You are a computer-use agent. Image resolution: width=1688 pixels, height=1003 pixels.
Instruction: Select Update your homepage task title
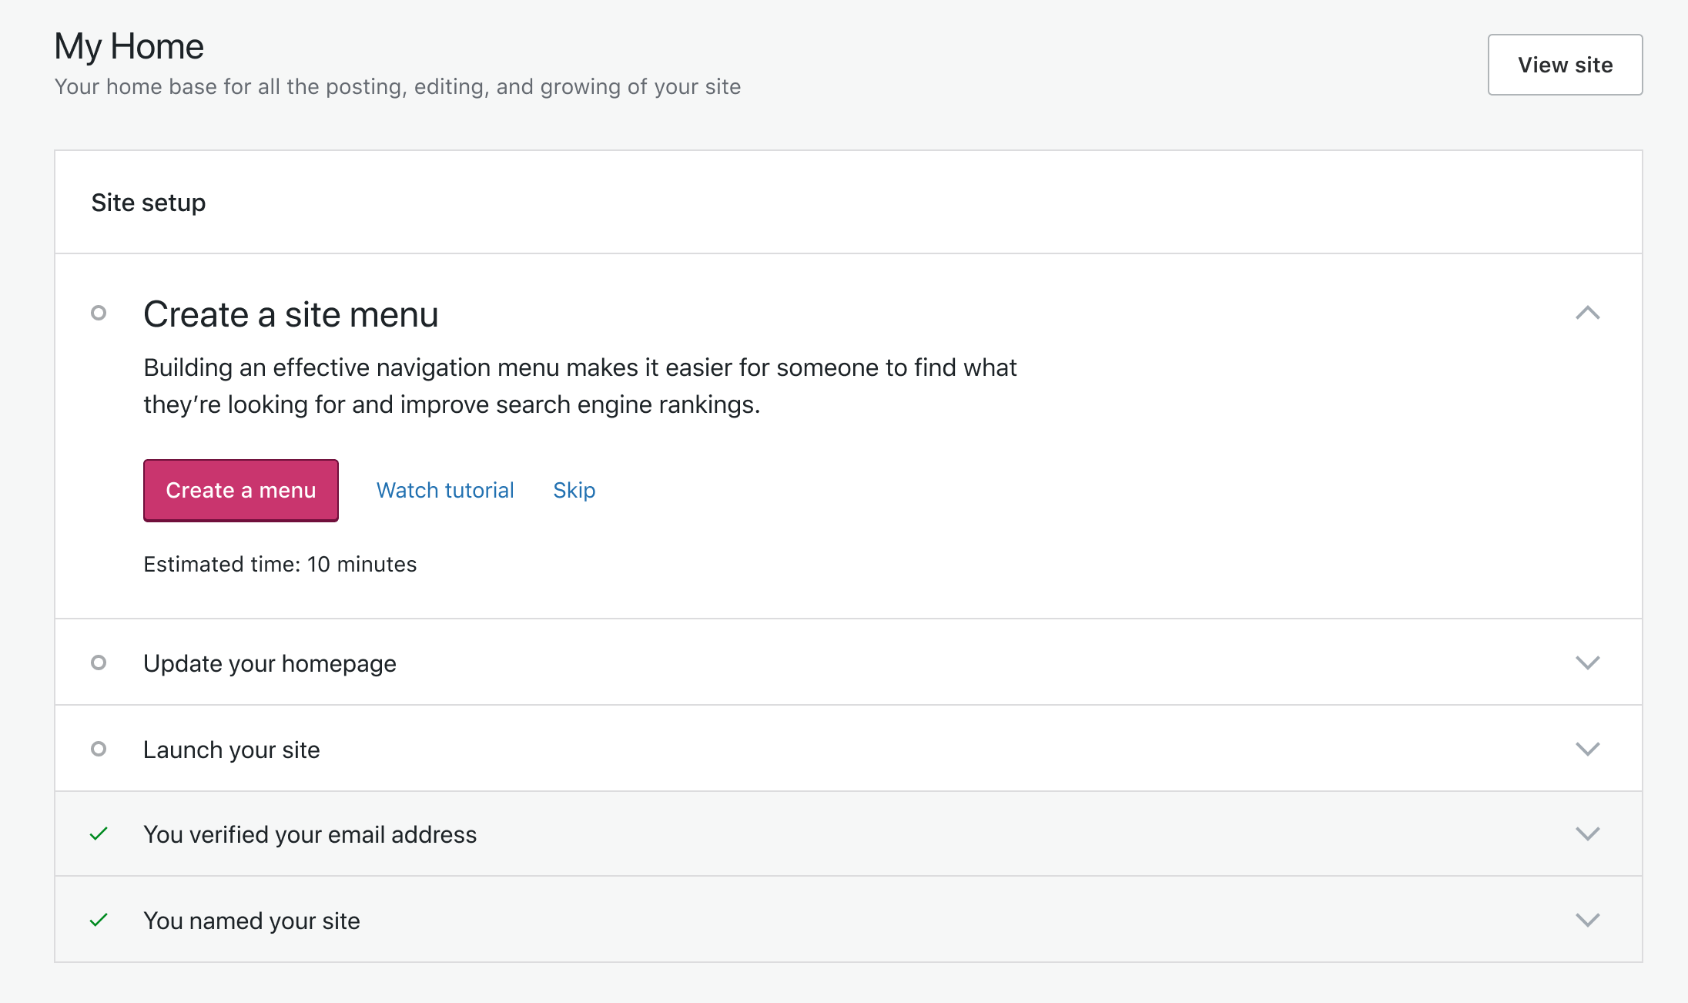[270, 663]
